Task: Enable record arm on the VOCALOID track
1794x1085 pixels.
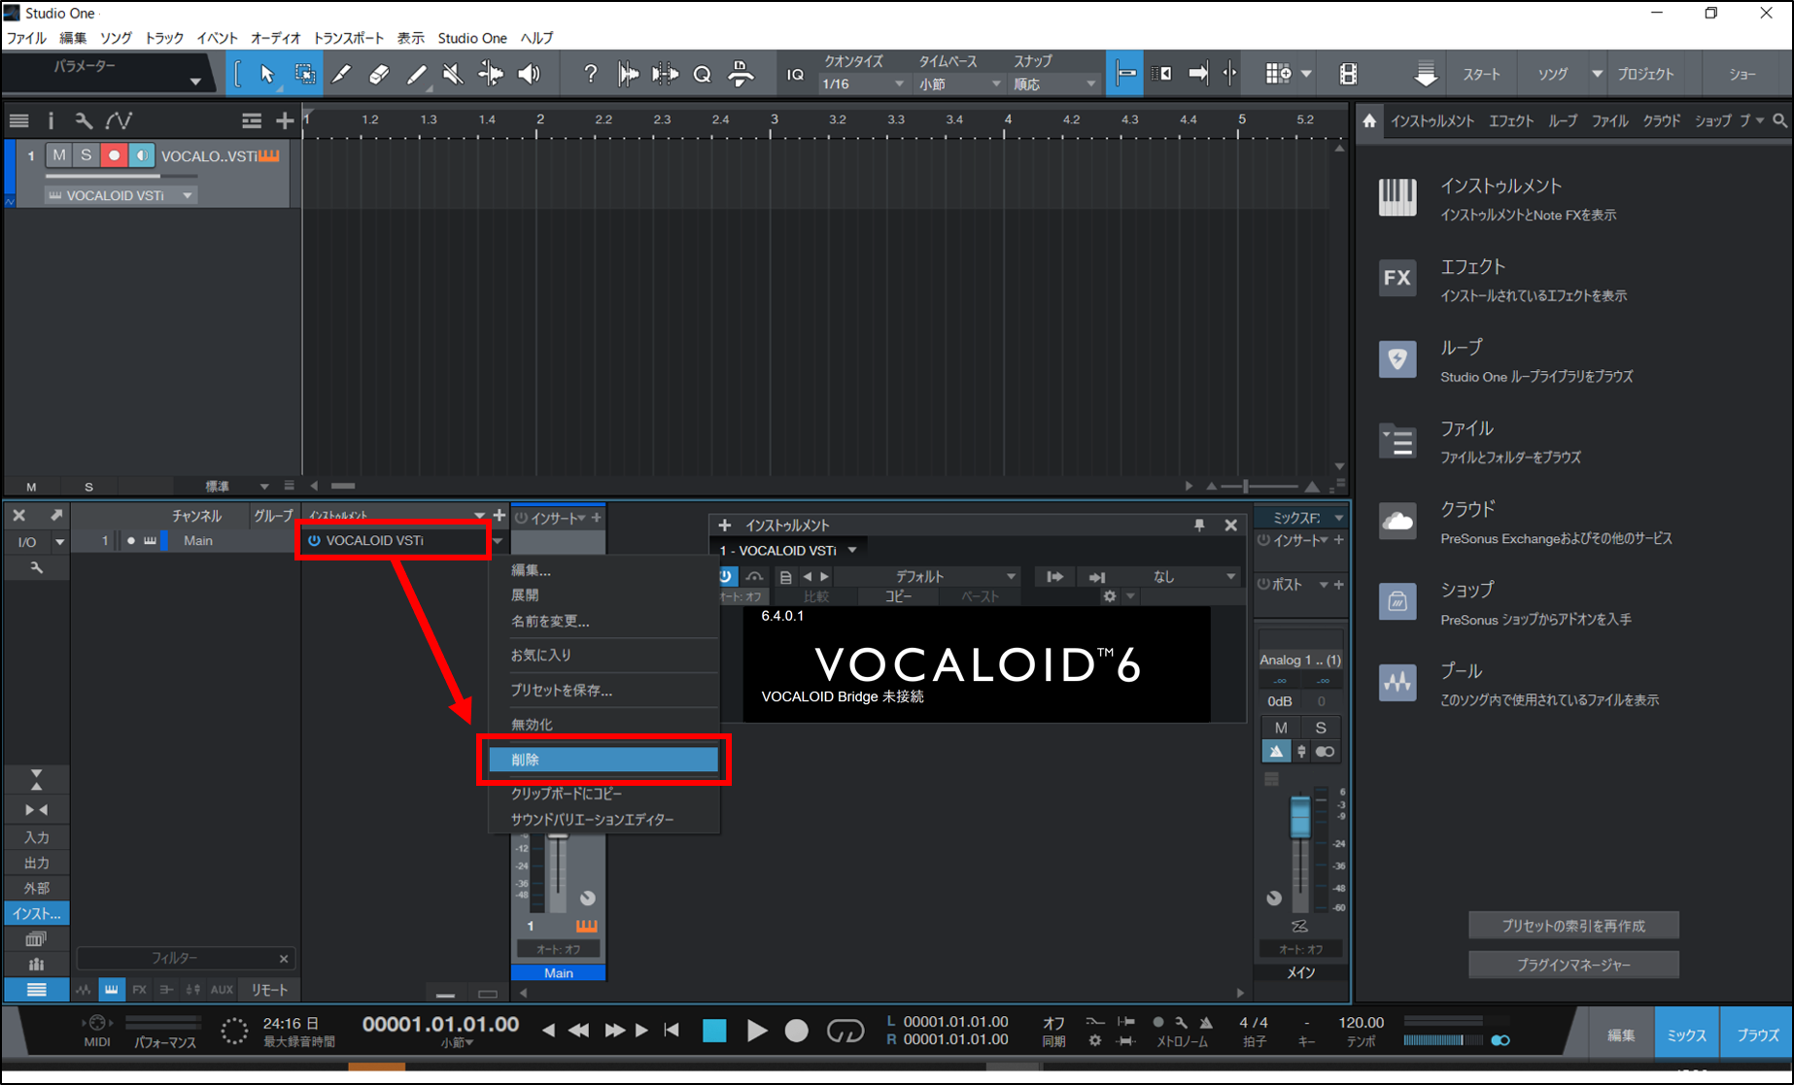Action: pos(114,154)
